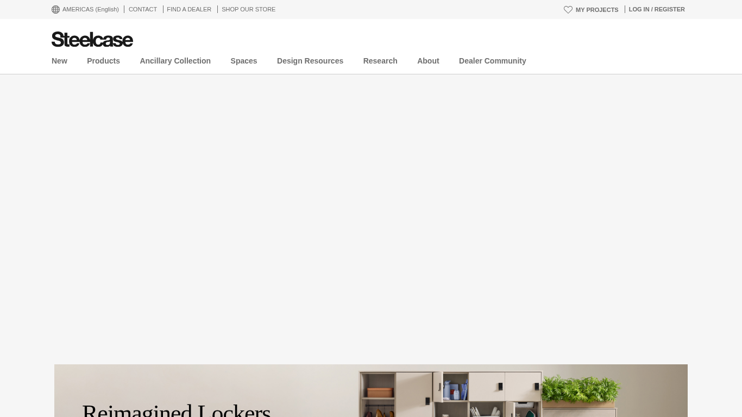The image size is (742, 417).
Task: Click the CONTACT link
Action: [142, 9]
